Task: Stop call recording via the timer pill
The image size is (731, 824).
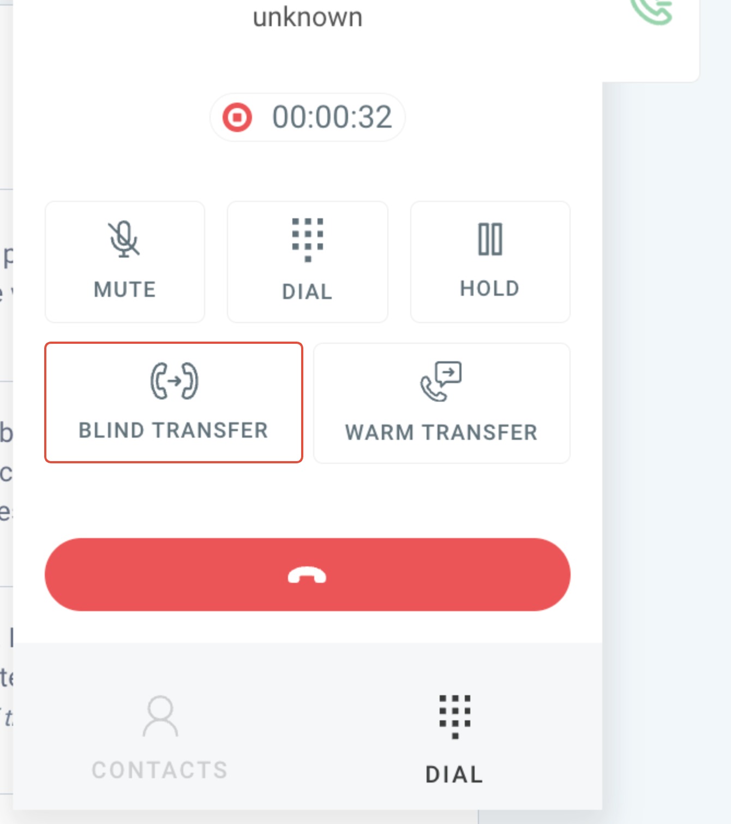Action: 308,117
